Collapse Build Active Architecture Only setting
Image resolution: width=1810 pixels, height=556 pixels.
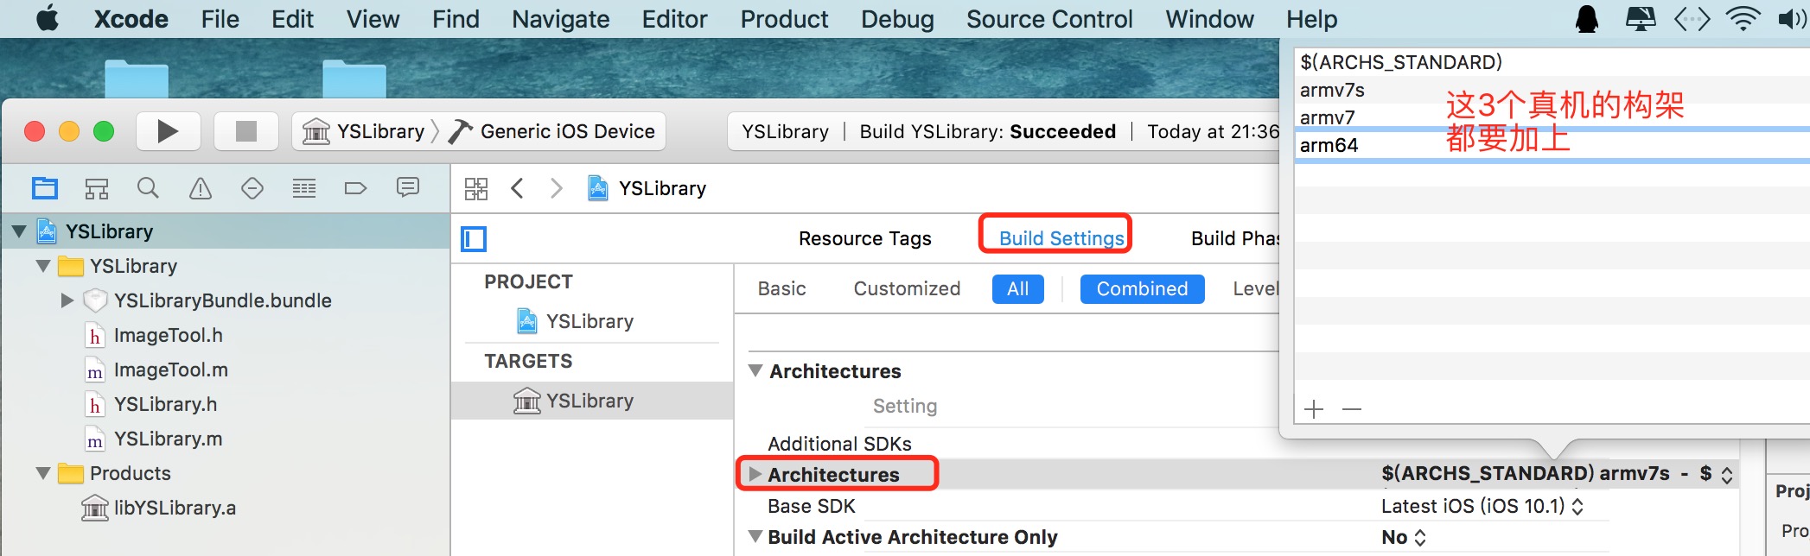[755, 537]
